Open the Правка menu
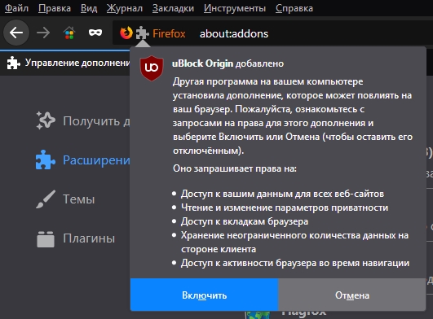 point(55,8)
